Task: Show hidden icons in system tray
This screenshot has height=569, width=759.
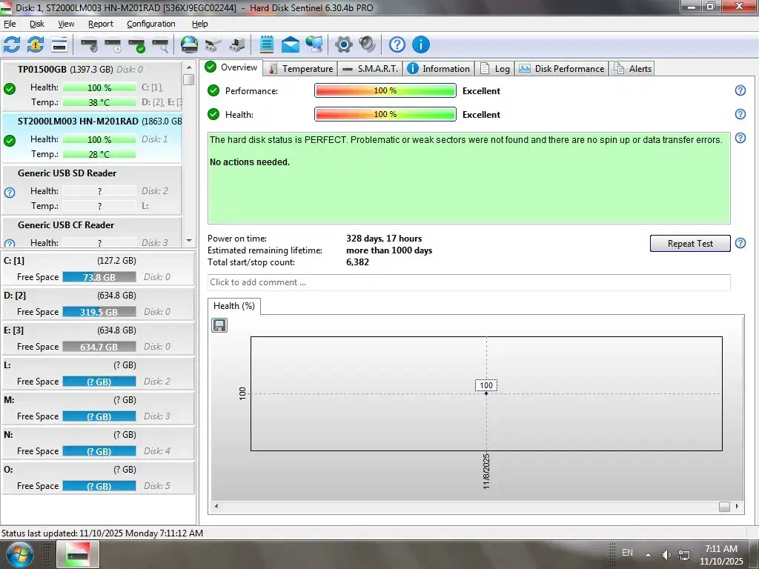Action: click(x=649, y=554)
